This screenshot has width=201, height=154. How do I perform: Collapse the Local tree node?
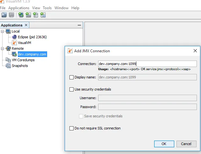2,31
